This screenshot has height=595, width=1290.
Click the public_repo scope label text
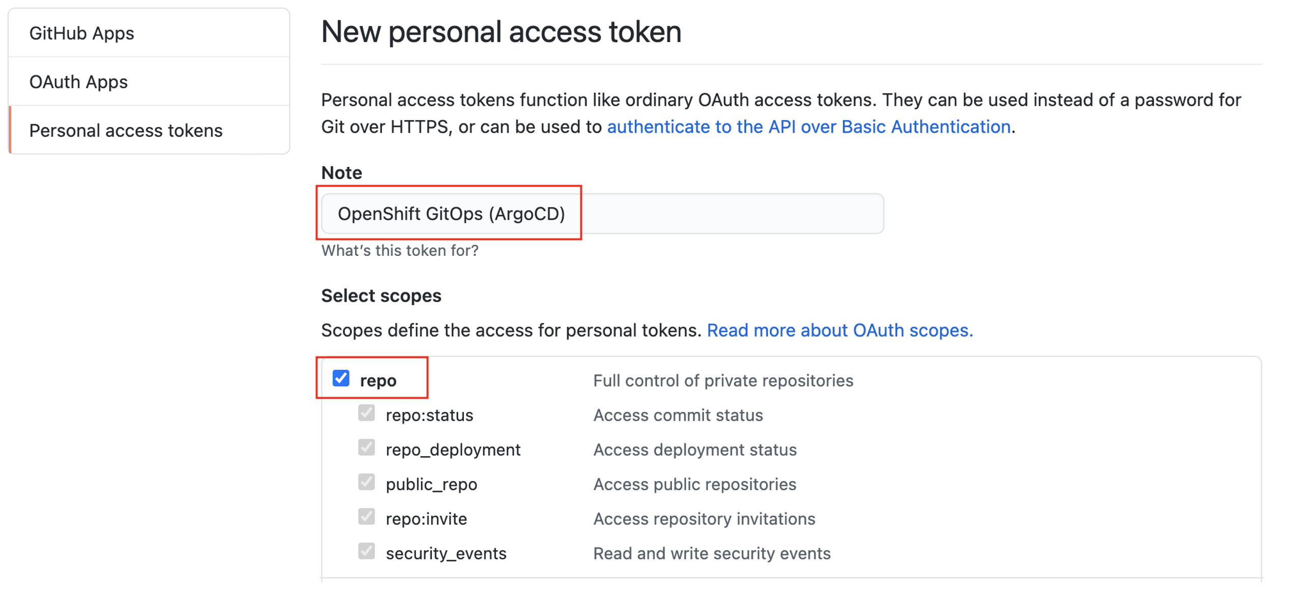pos(431,485)
